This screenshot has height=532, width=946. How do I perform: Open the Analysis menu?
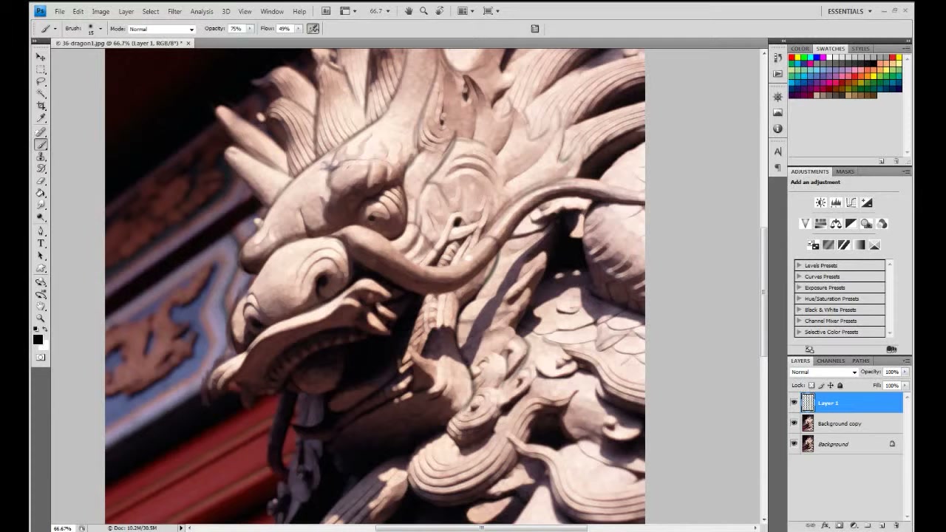pyautogui.click(x=202, y=12)
